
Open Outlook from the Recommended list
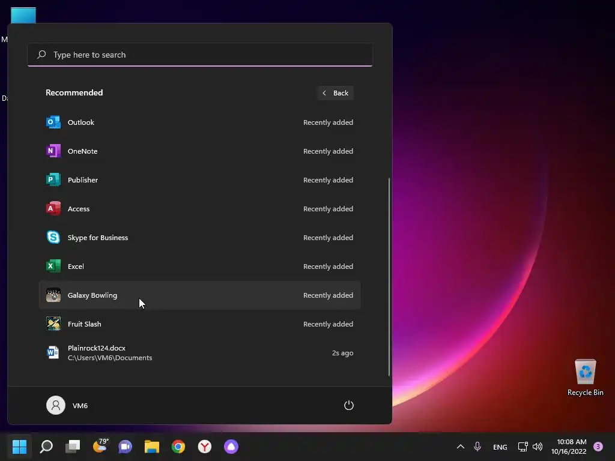[199, 122]
